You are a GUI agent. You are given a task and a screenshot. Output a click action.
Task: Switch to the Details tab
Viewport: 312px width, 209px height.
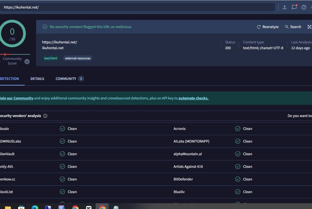[37, 79]
